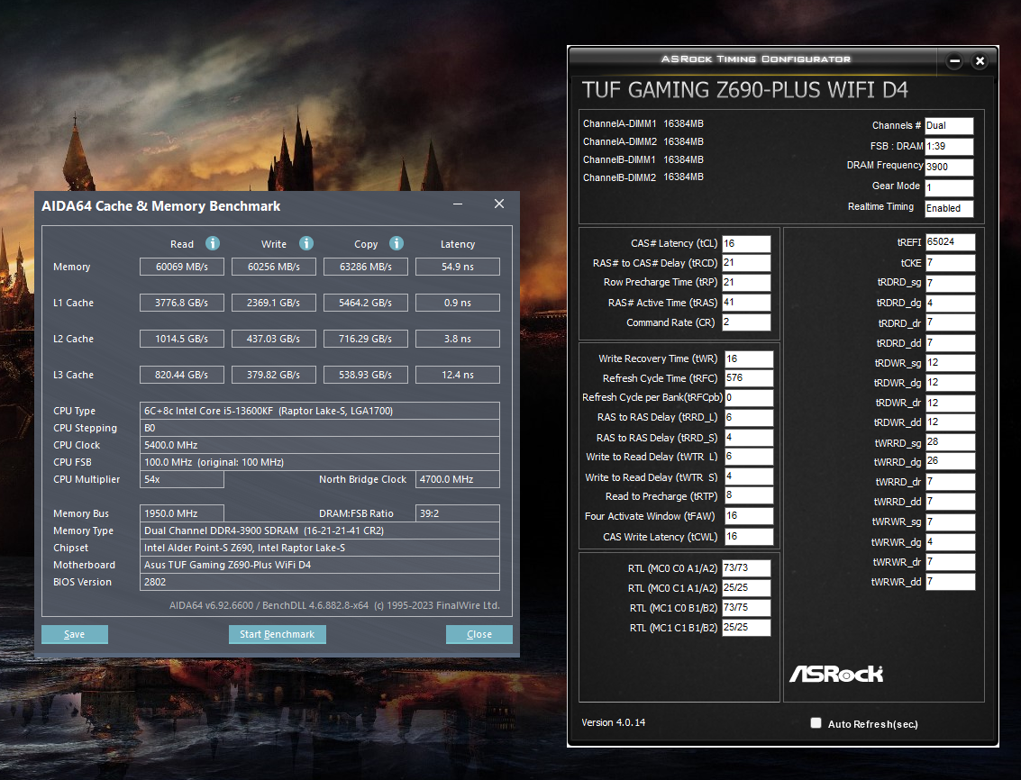Click the DRAM:FSB Ratio value 39:2
The height and width of the screenshot is (780, 1021).
458,513
